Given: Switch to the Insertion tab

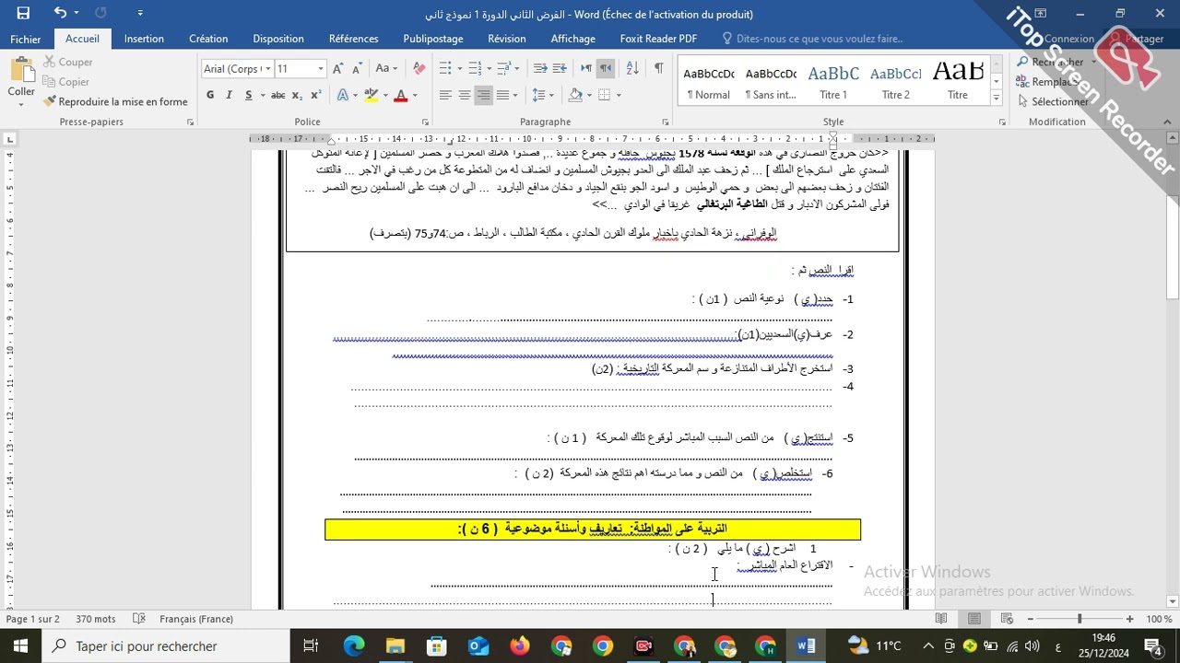Looking at the screenshot, I should [144, 39].
